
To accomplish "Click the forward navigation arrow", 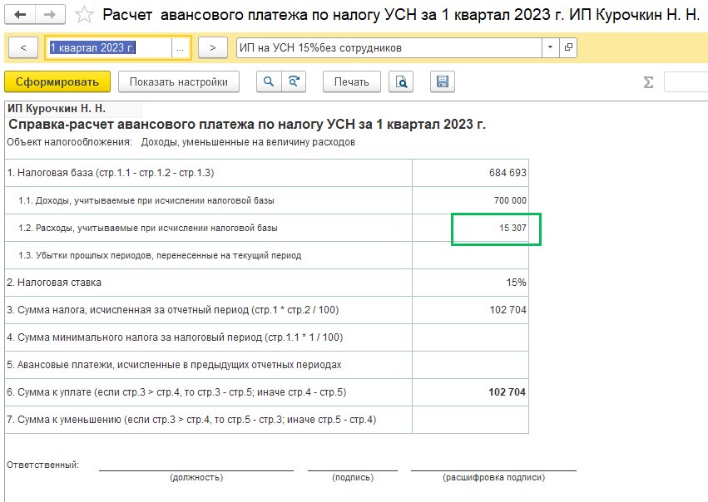I will click(x=49, y=15).
